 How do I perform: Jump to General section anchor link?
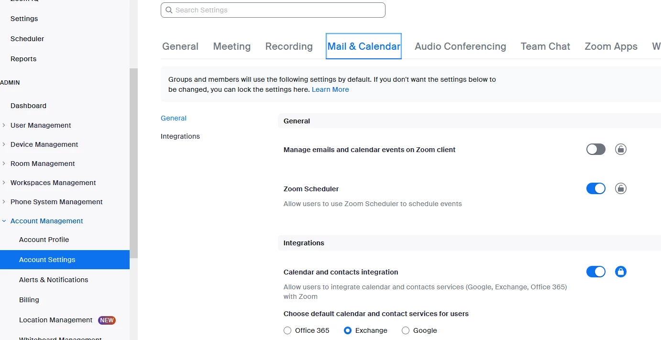tap(174, 118)
